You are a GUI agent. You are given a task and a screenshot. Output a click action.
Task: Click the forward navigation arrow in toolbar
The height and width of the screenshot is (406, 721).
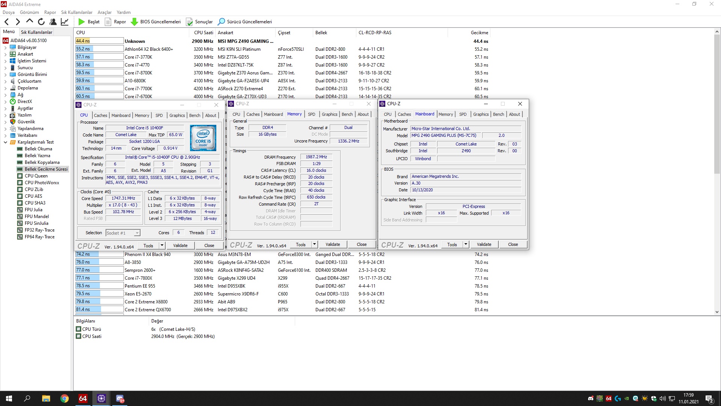click(x=18, y=22)
